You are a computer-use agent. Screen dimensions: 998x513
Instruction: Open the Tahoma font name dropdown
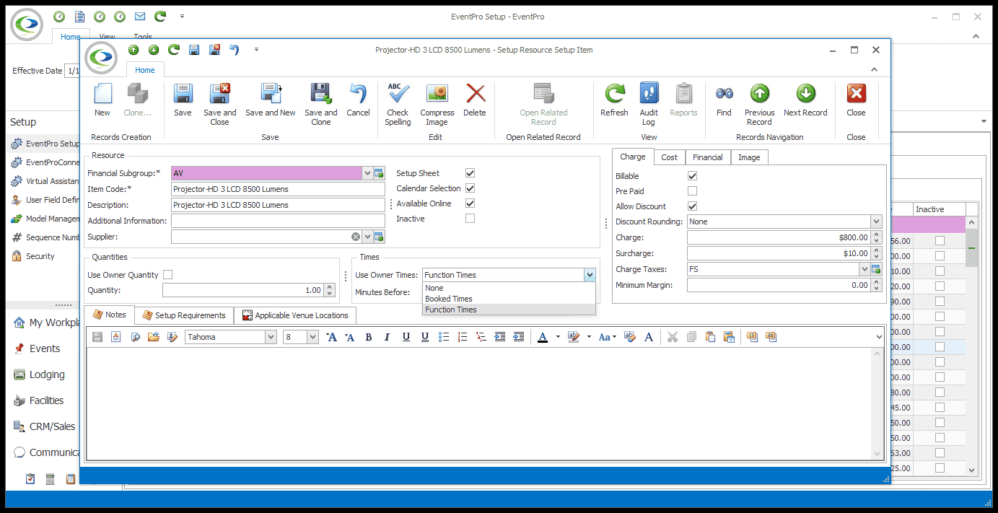[x=271, y=337]
